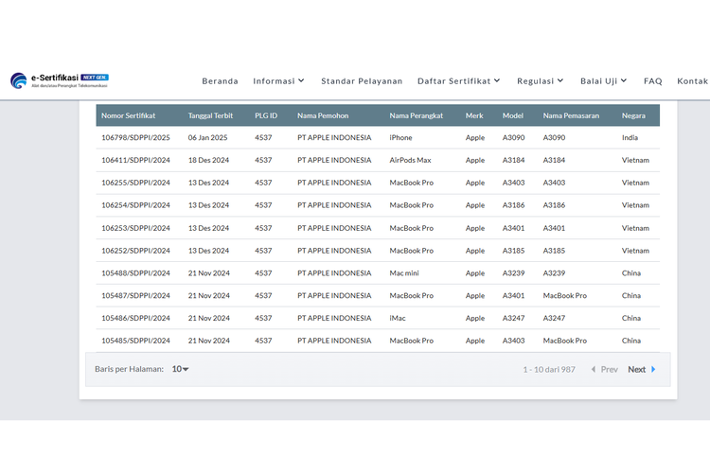
Task: Sort by Tanggal Terbit column header
Action: pos(210,115)
